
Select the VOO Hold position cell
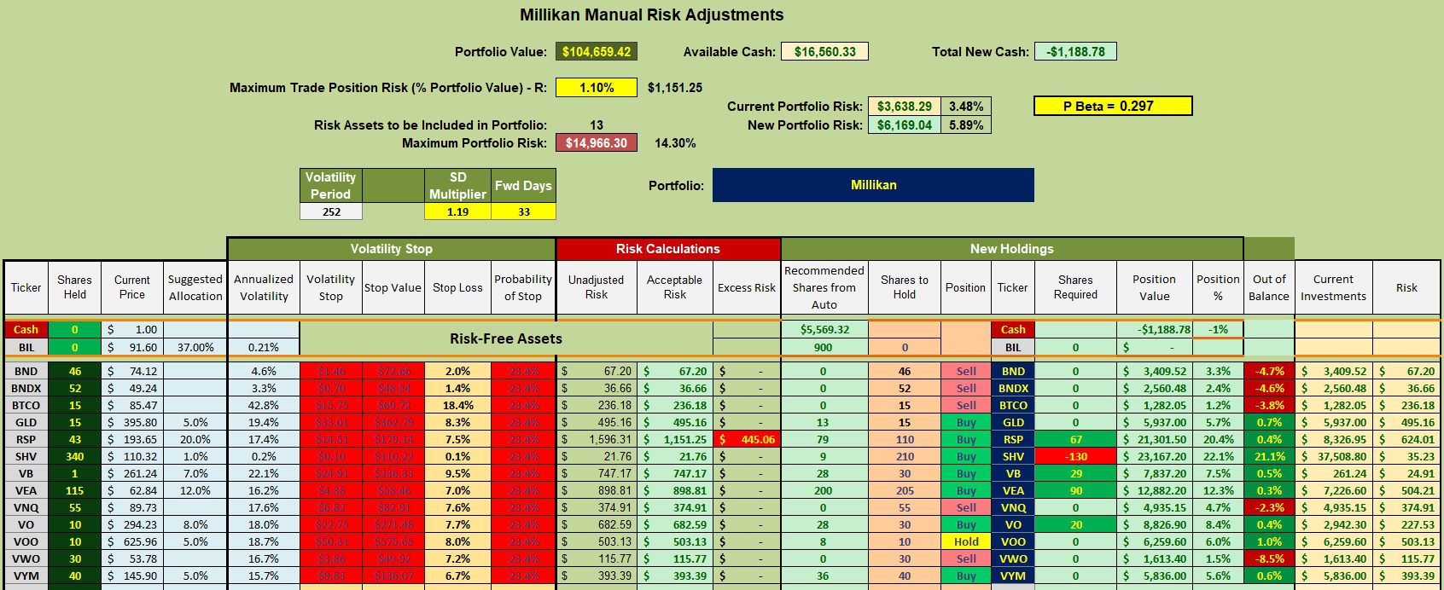(966, 542)
